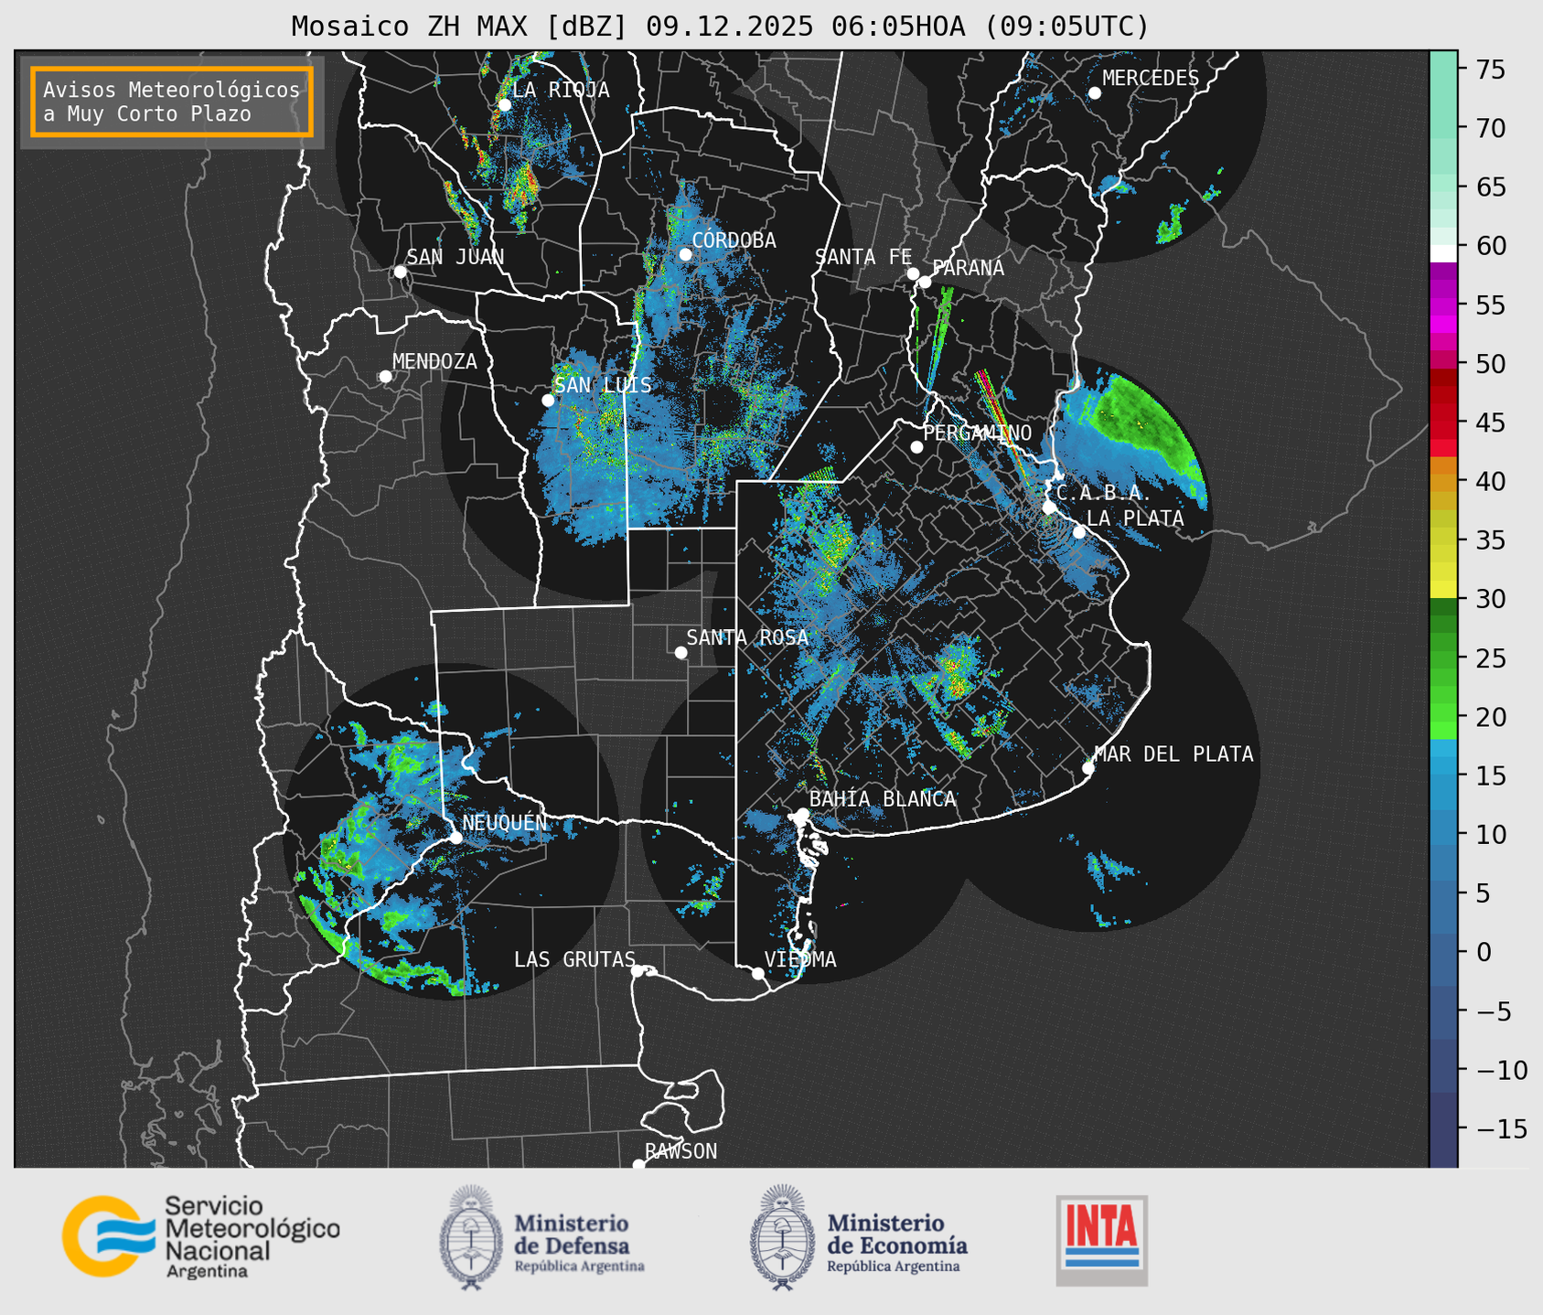Click the 40 dBZ label on color scale
Viewport: 1543px width, 1315px height.
(1490, 482)
